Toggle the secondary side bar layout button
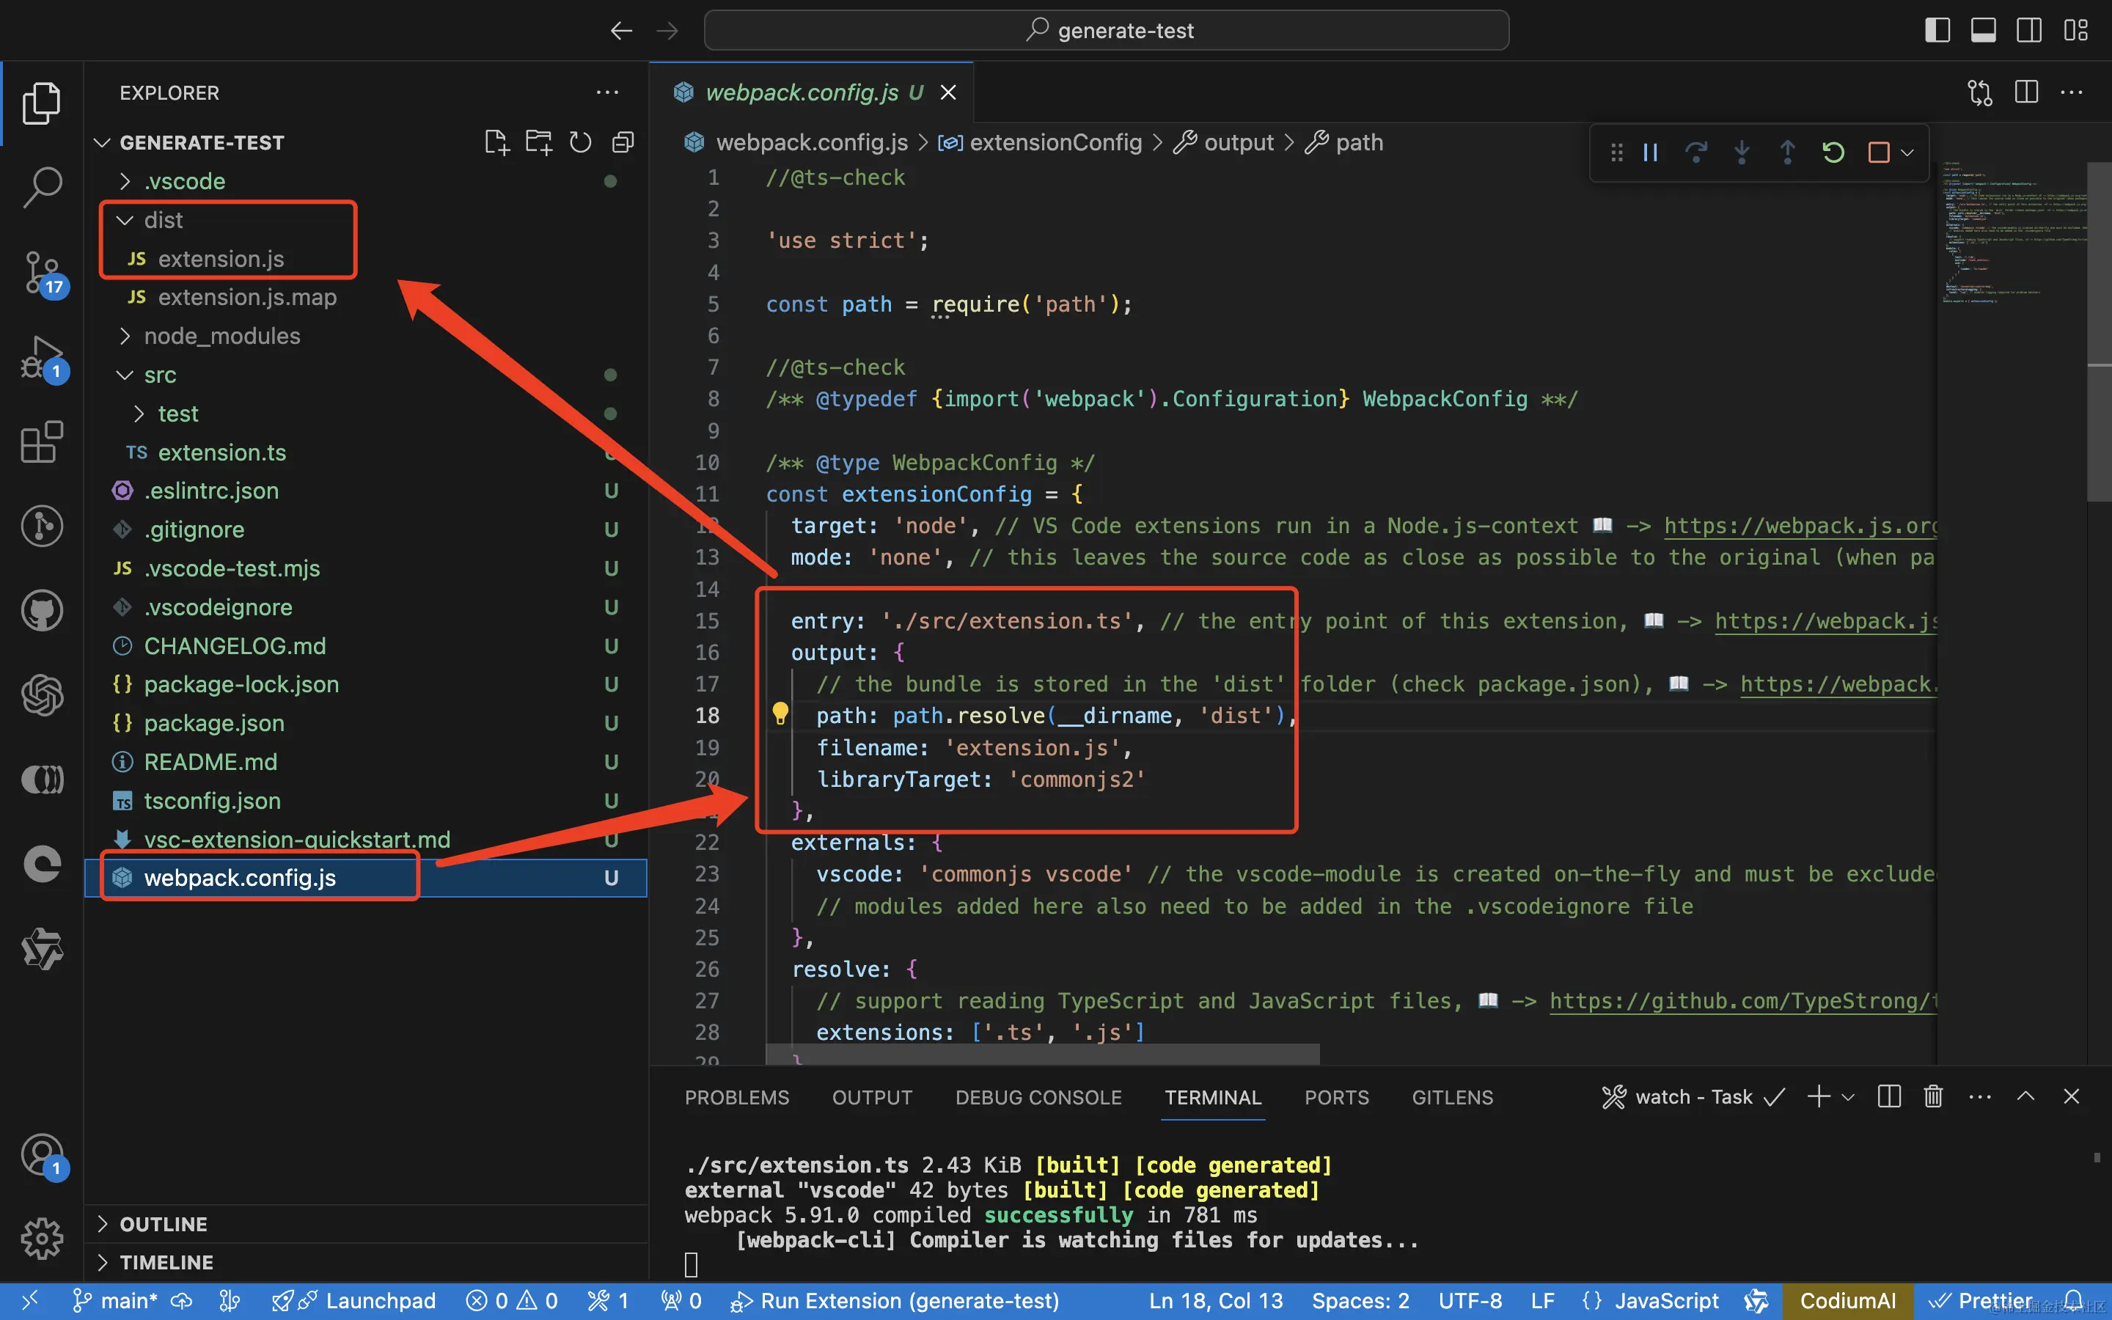This screenshot has height=1320, width=2112. (x=2029, y=31)
